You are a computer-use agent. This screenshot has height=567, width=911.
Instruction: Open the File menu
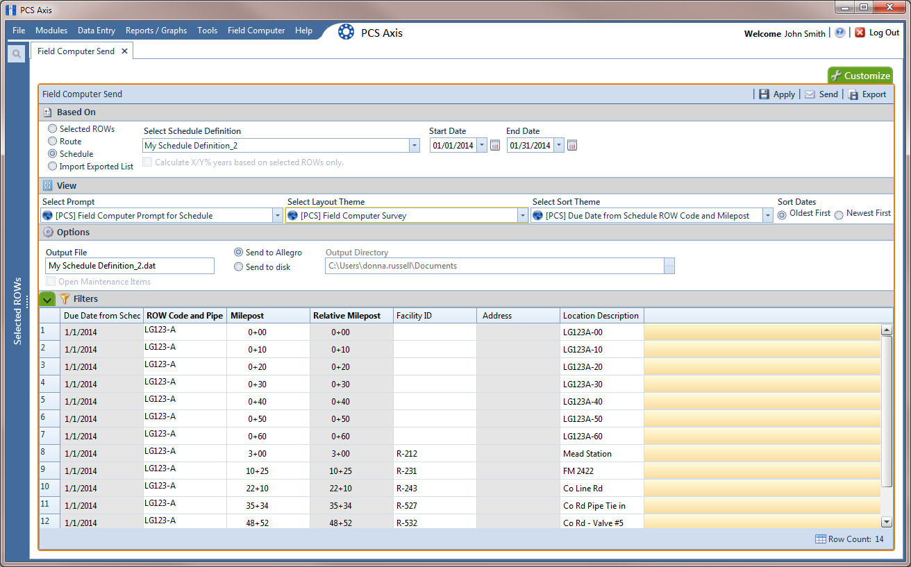[19, 31]
